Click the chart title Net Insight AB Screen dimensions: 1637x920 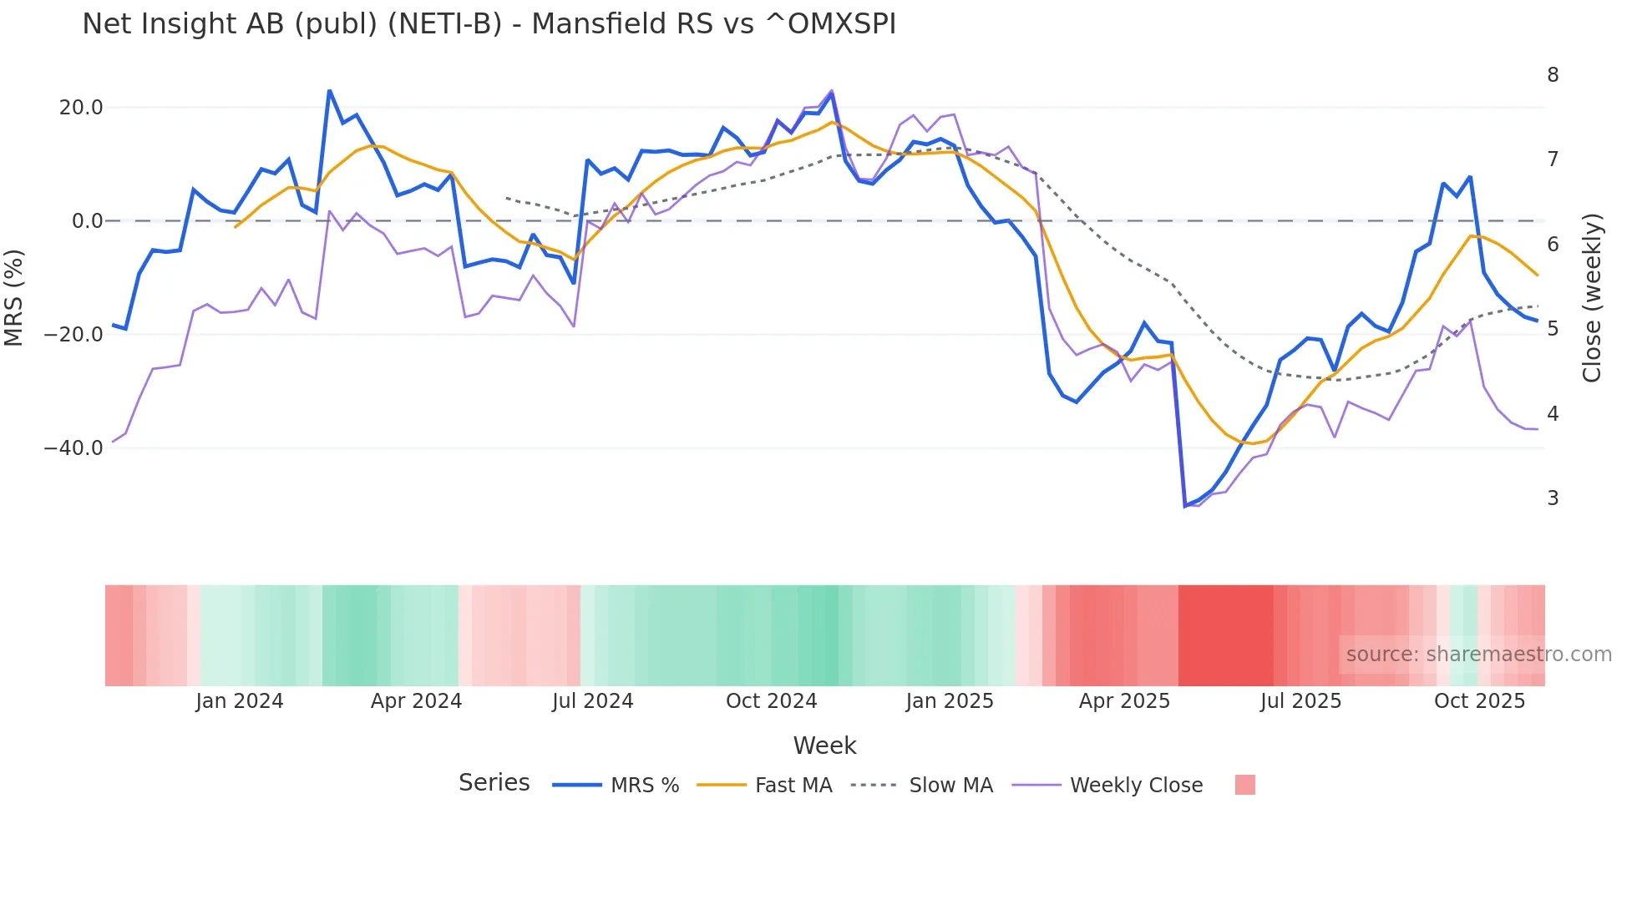click(489, 24)
